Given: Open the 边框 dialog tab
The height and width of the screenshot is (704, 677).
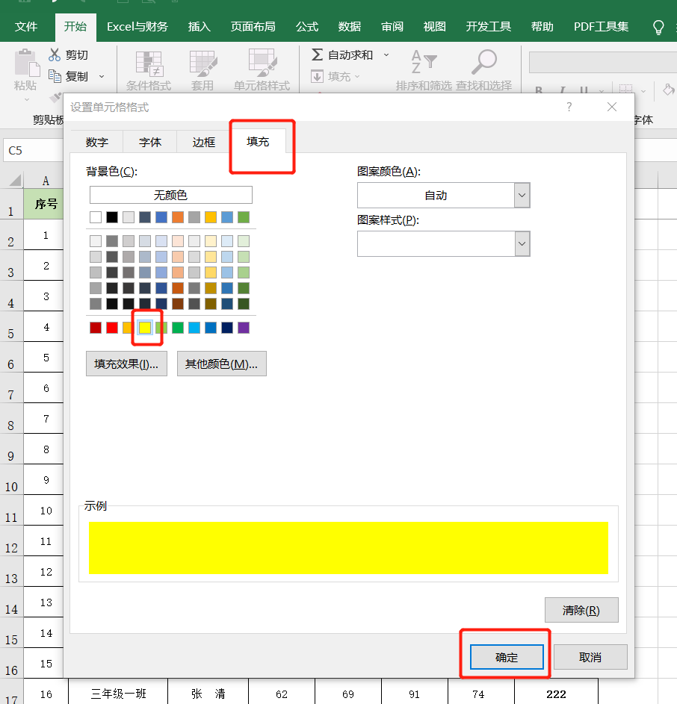Looking at the screenshot, I should click(x=204, y=143).
